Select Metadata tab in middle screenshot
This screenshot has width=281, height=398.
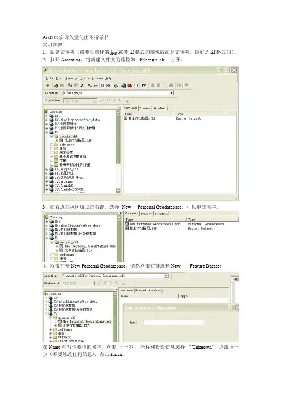(x=161, y=214)
